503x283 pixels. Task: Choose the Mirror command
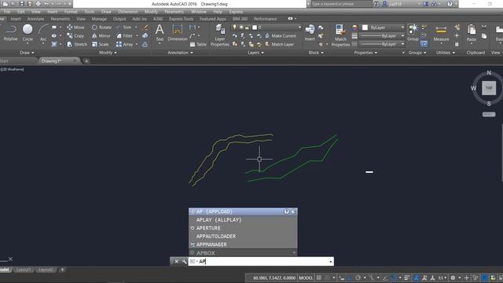pyautogui.click(x=101, y=36)
